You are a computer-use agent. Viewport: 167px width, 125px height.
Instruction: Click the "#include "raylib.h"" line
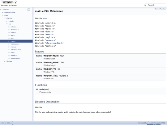pyautogui.click(x=45, y=37)
